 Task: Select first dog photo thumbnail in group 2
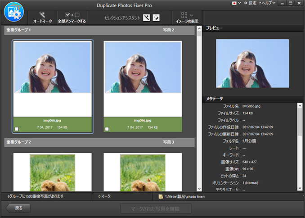pos(52,173)
